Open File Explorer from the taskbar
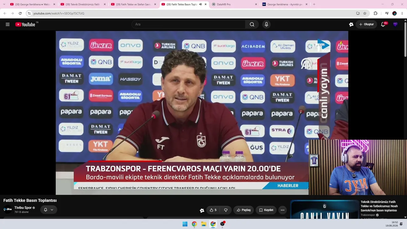This screenshot has width=407, height=229. pyautogui.click(x=203, y=224)
